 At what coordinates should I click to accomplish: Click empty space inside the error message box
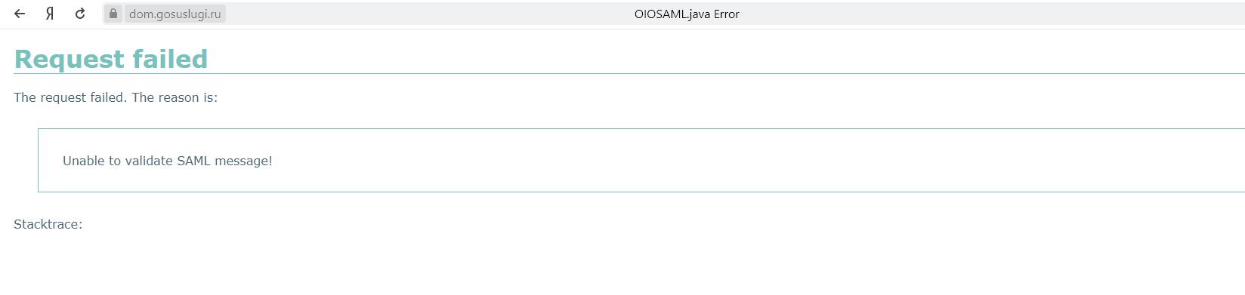coord(755,161)
